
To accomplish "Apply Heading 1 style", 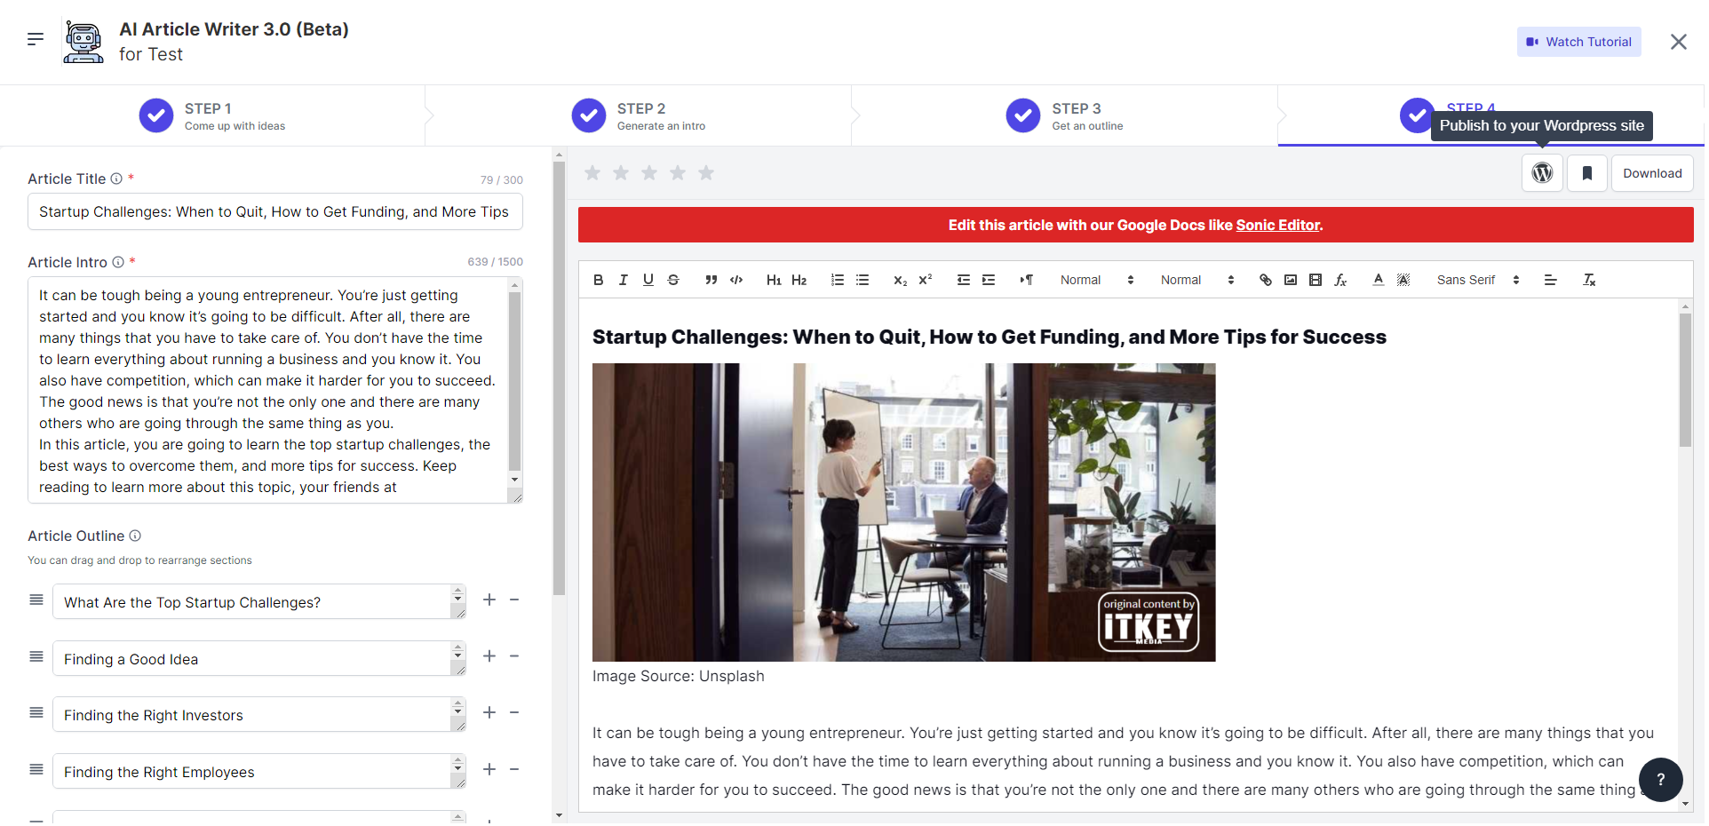I will (x=774, y=280).
